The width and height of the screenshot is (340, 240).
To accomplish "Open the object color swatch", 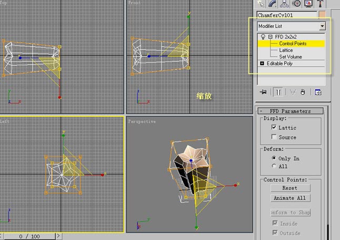I will (x=322, y=15).
